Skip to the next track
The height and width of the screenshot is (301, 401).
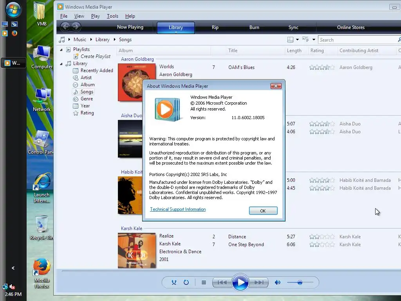tap(258, 283)
